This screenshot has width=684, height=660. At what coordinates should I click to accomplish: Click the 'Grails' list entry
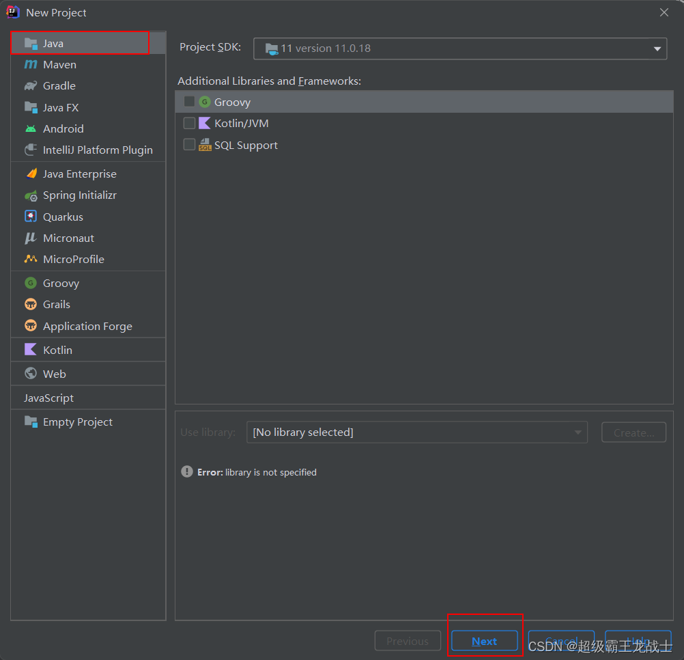tap(88, 304)
